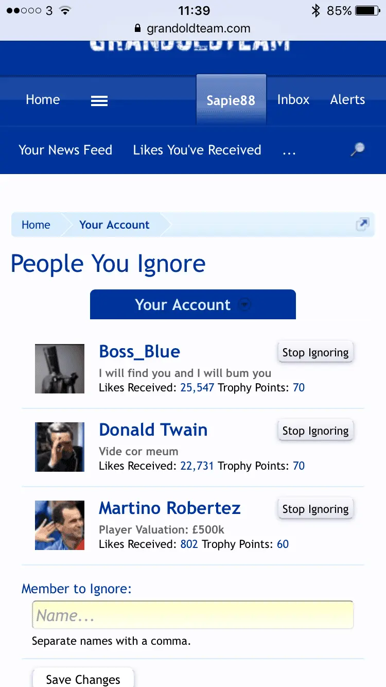
Task: Open the hamburger navigation menu
Action: pos(99,101)
